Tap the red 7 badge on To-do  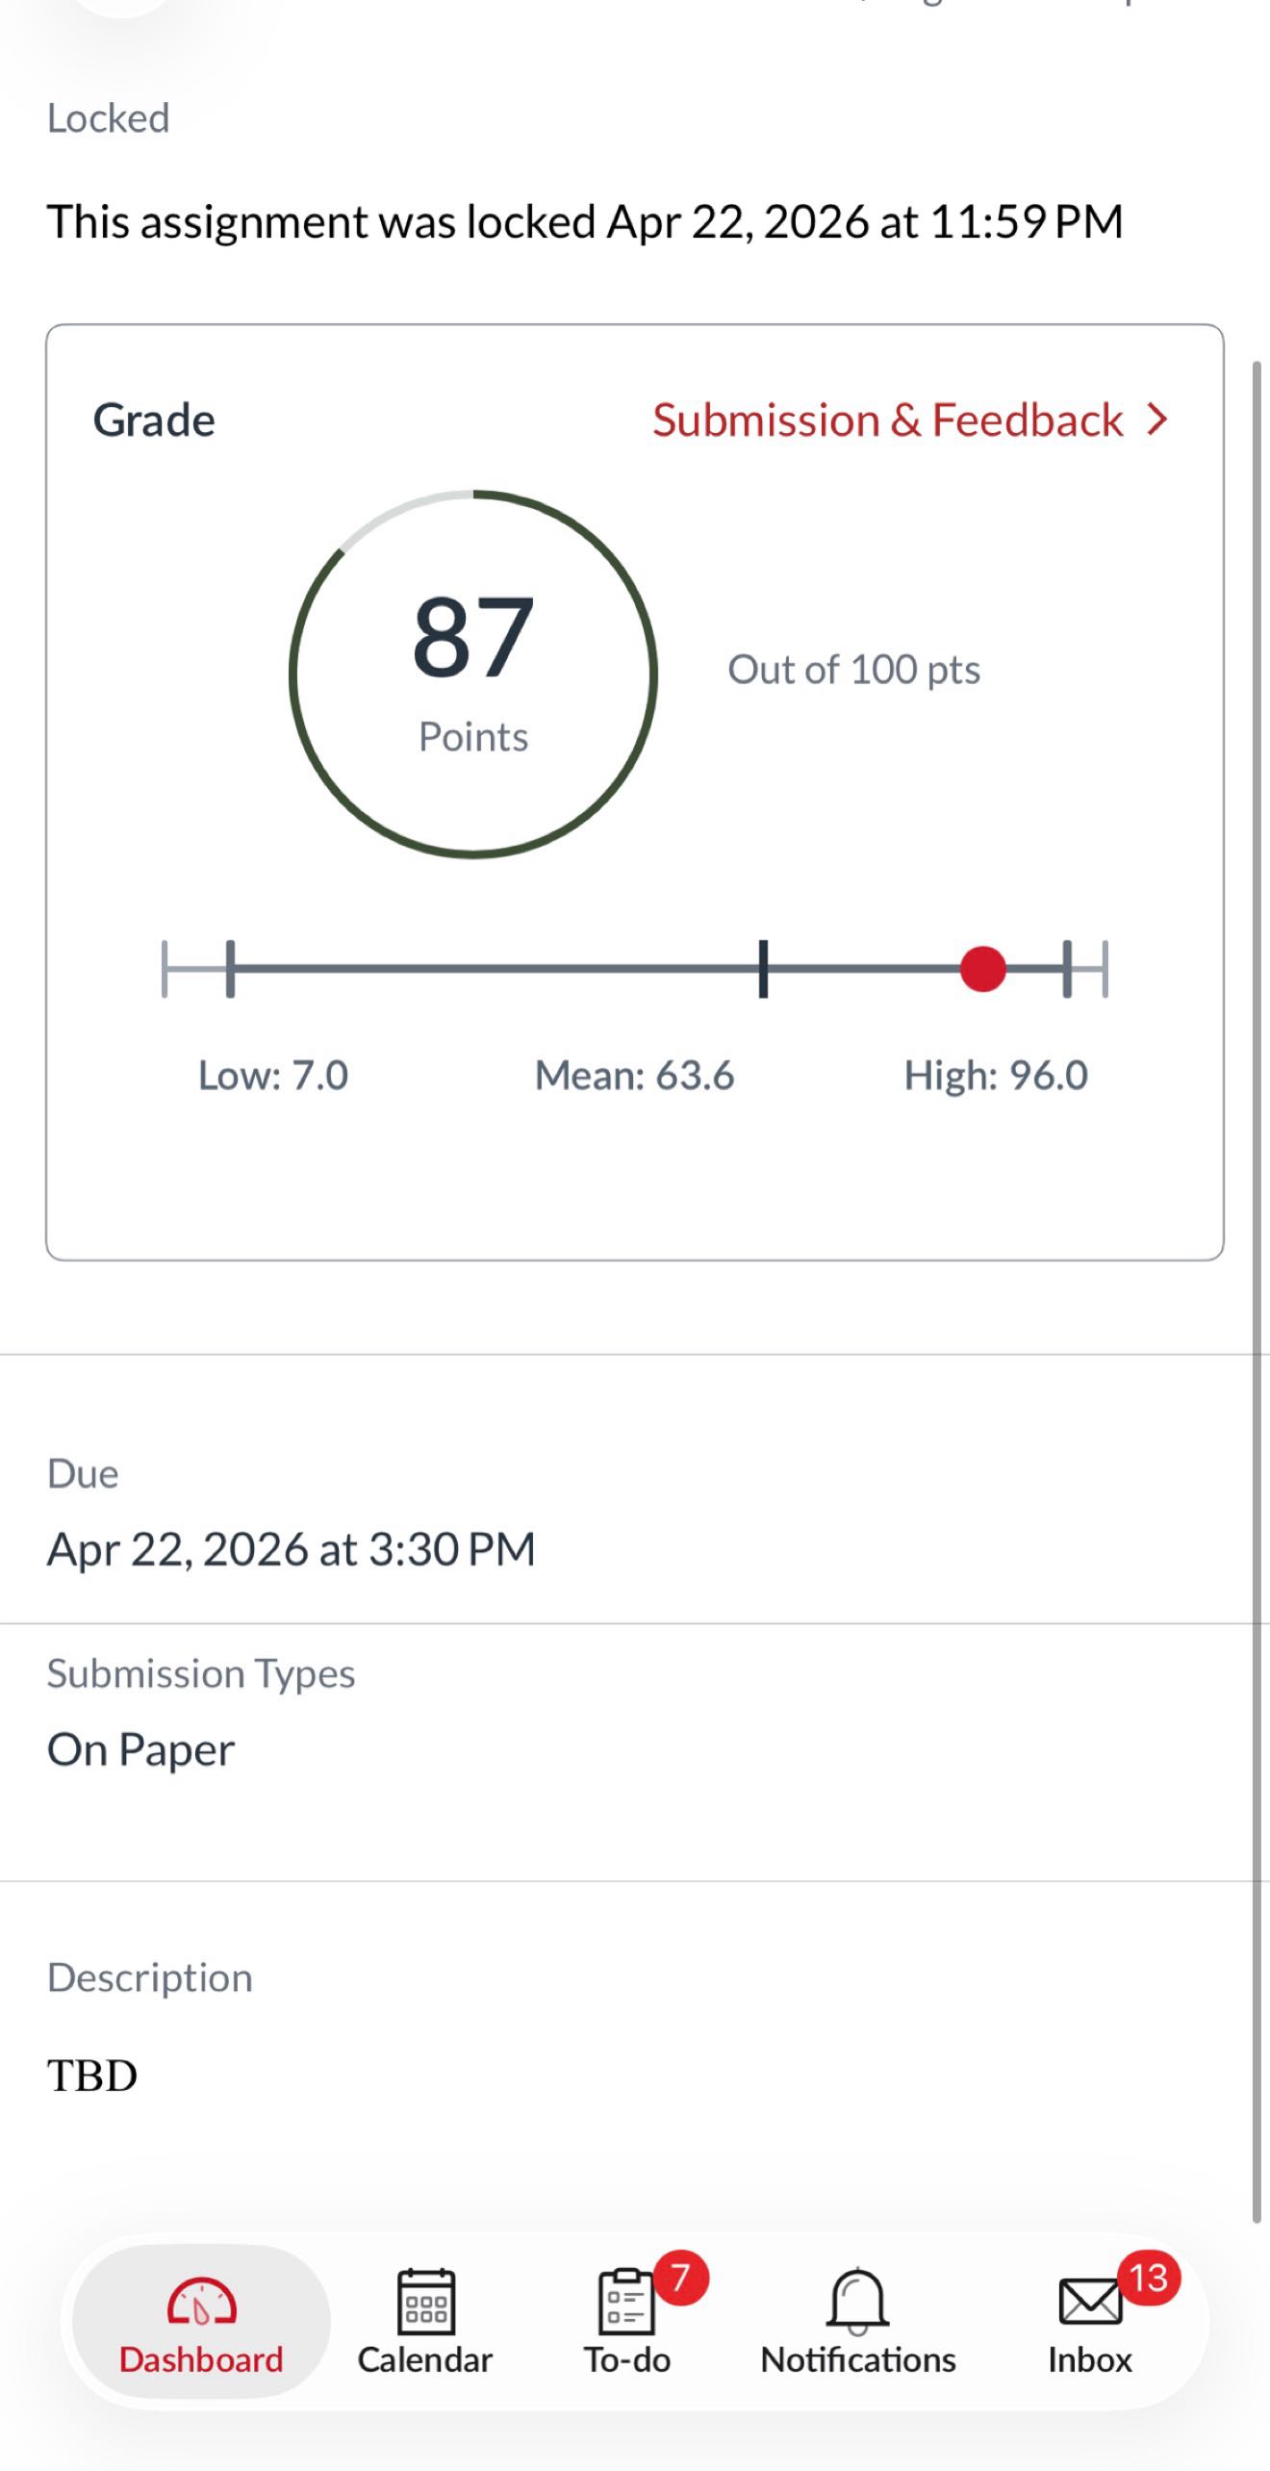[680, 2278]
